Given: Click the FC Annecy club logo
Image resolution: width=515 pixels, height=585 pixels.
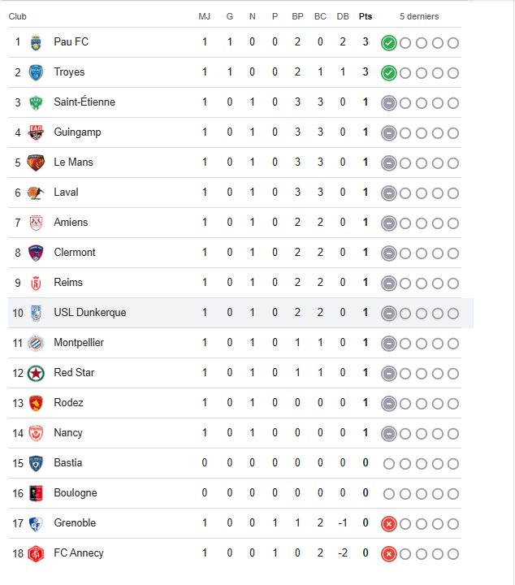Looking at the screenshot, I should coord(36,553).
